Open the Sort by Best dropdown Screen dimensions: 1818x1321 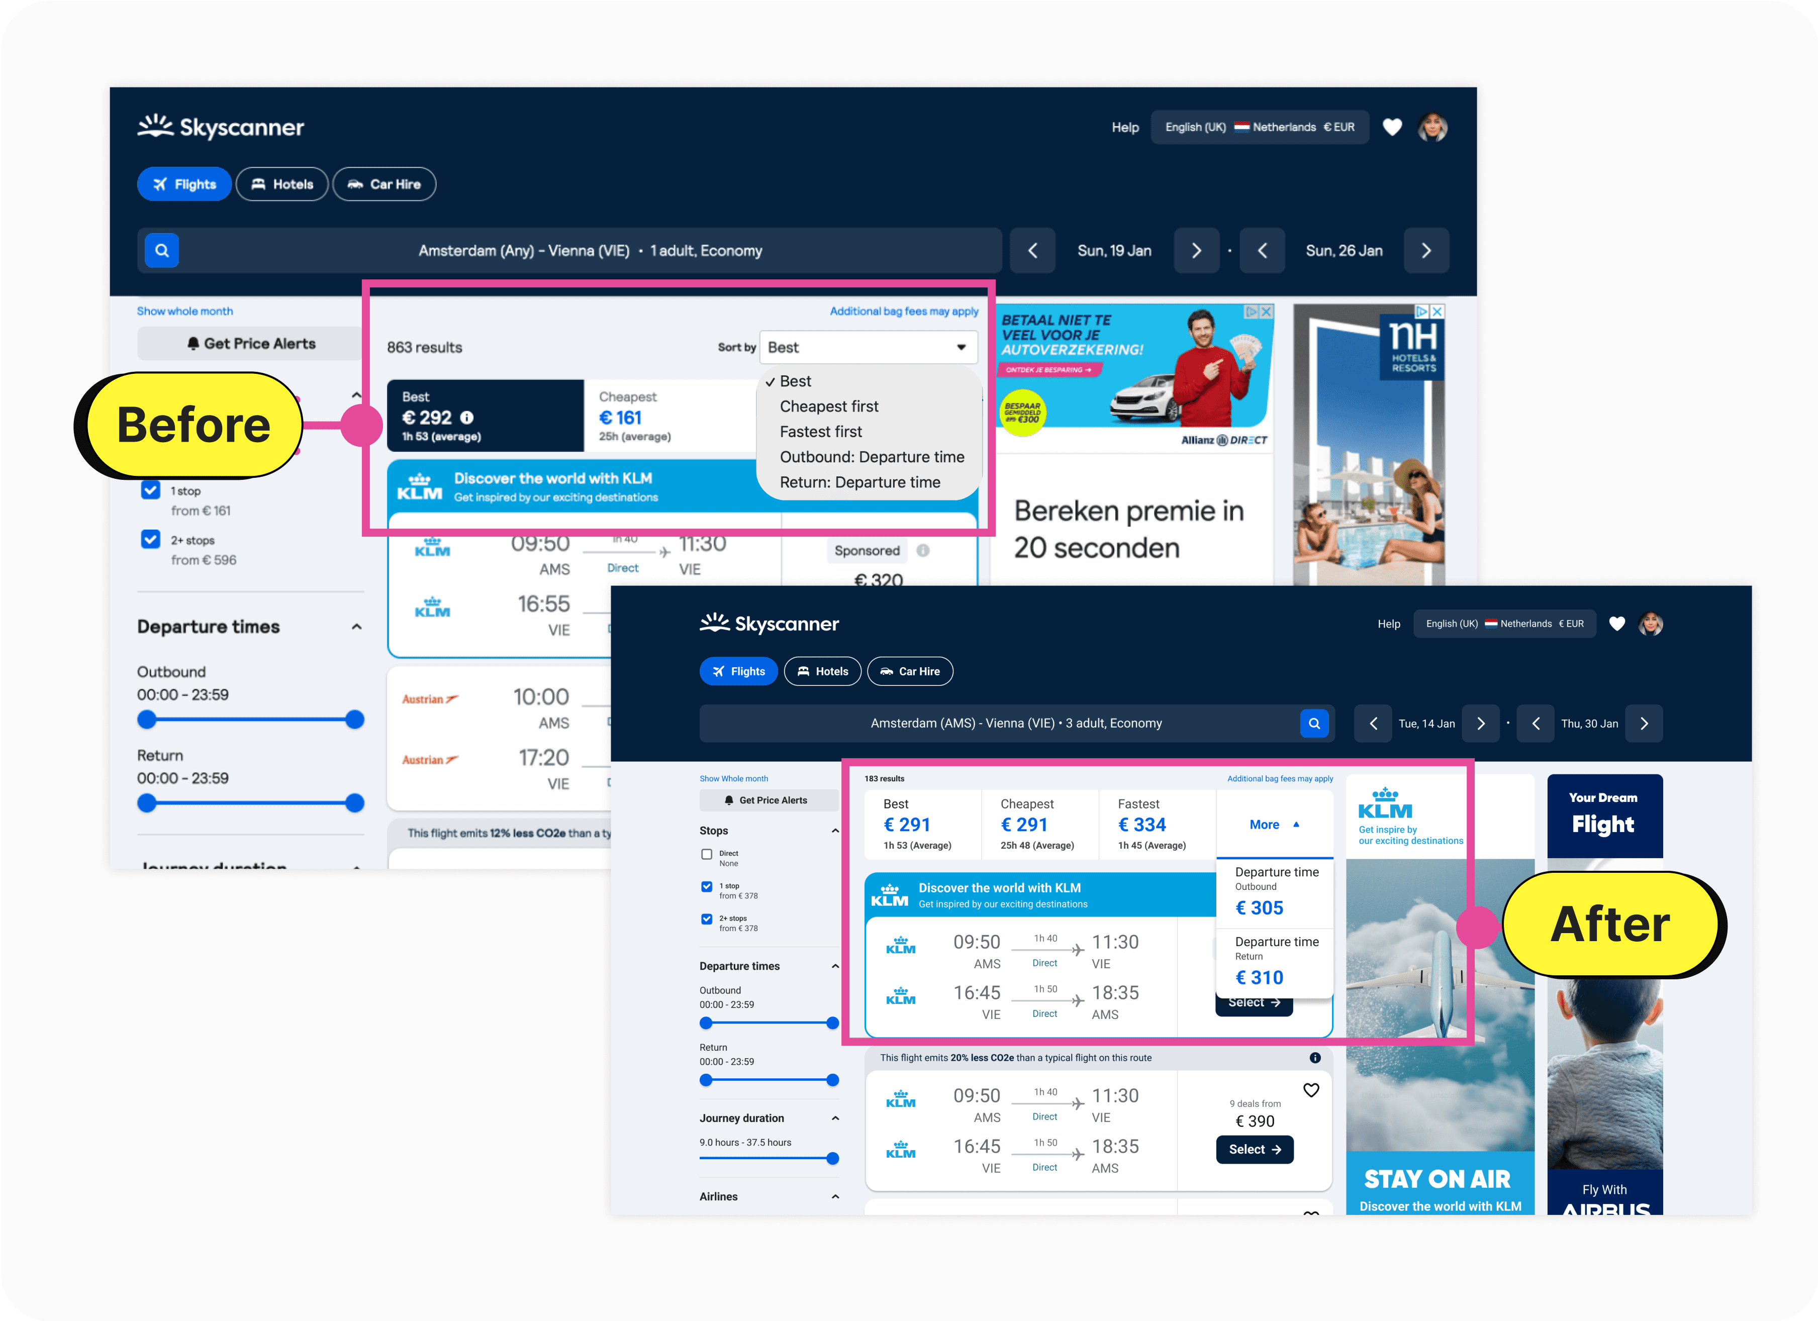[868, 347]
